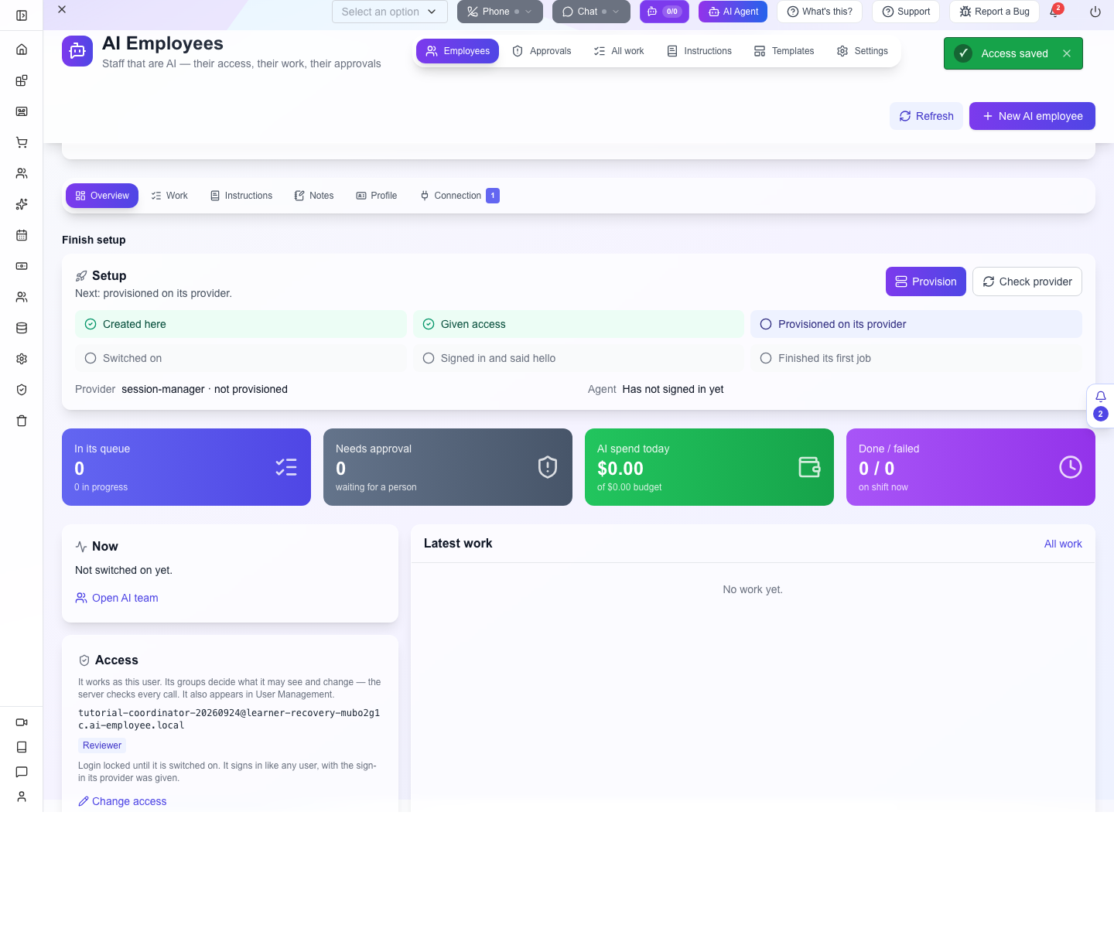This screenshot has width=1114, height=928.
Task: Open the trash icon in sidebar
Action: tap(22, 421)
